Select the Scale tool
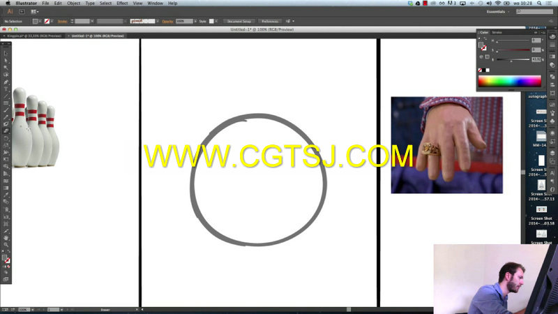558x314 pixels. 6,145
